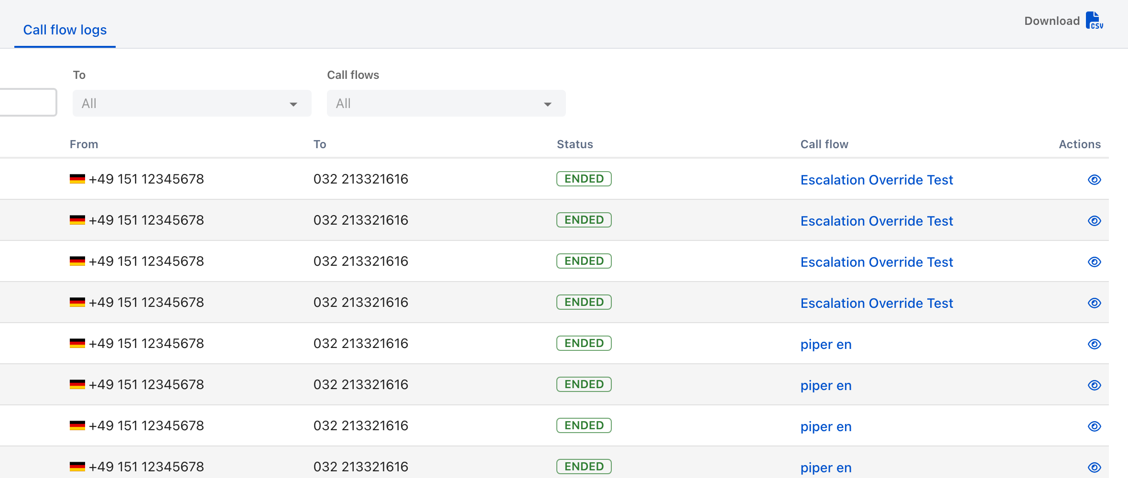Image resolution: width=1128 pixels, height=478 pixels.
Task: Select 032 213321616 in the first row
Action: pos(361,179)
